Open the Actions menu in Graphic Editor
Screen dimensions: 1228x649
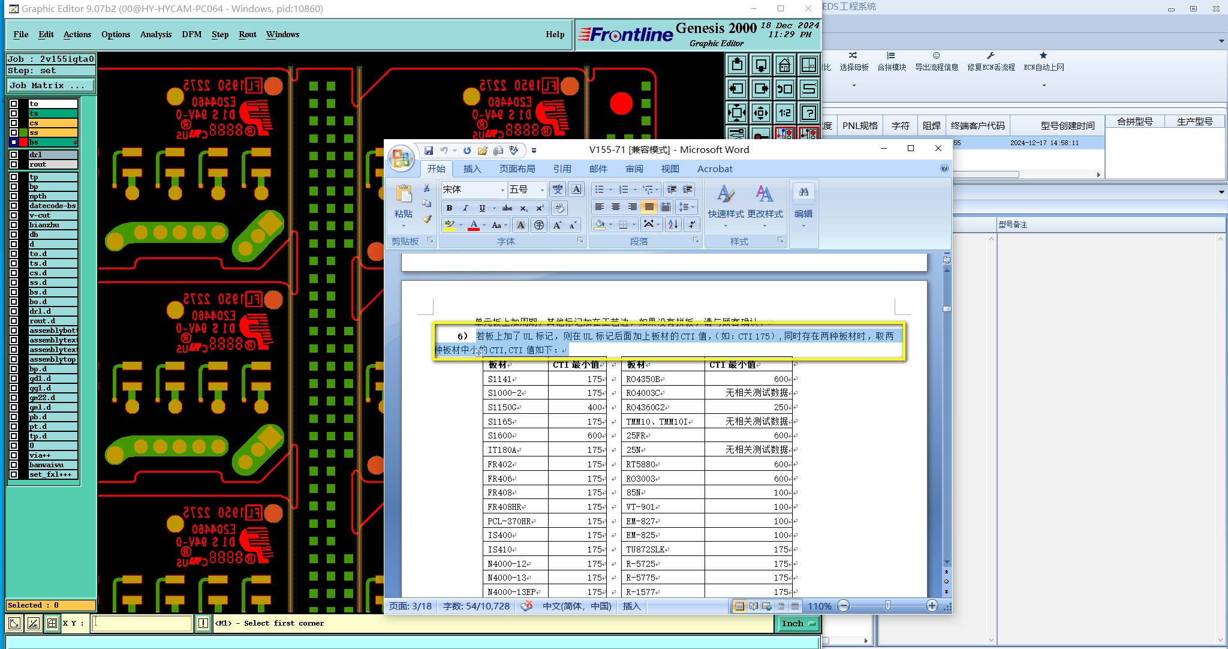(x=77, y=34)
